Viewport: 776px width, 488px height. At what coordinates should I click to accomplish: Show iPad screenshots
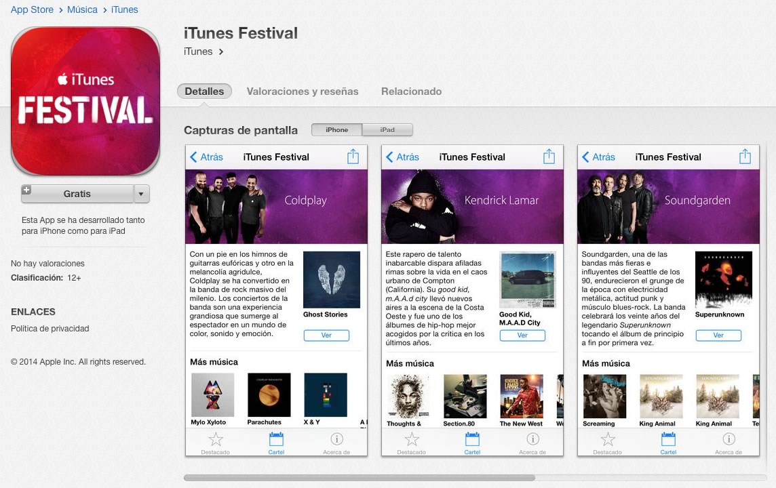(387, 129)
